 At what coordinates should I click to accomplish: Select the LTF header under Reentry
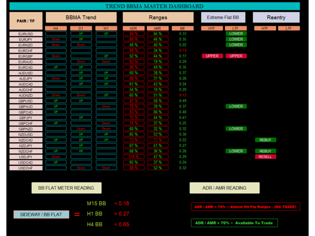click(x=289, y=29)
